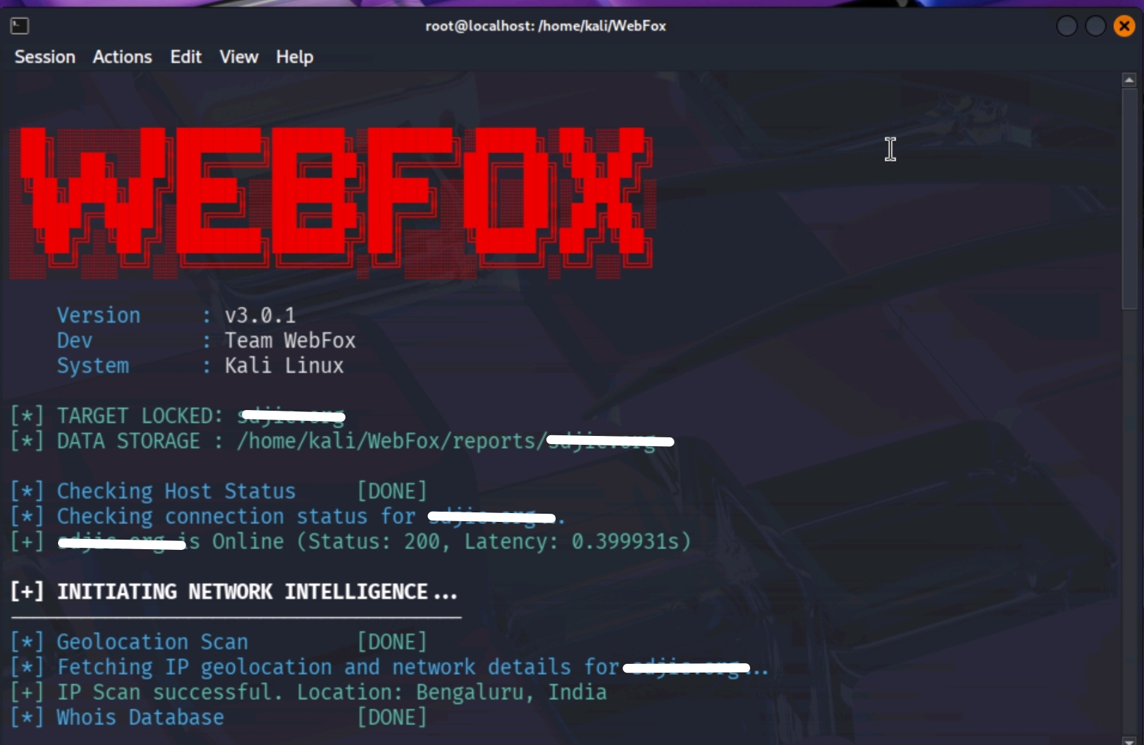Open the Help menu

294,57
